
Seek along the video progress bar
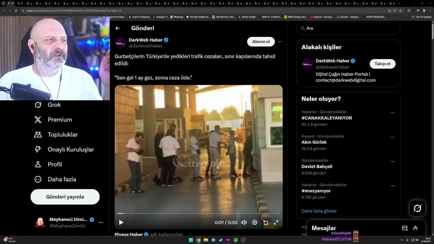tap(199, 213)
